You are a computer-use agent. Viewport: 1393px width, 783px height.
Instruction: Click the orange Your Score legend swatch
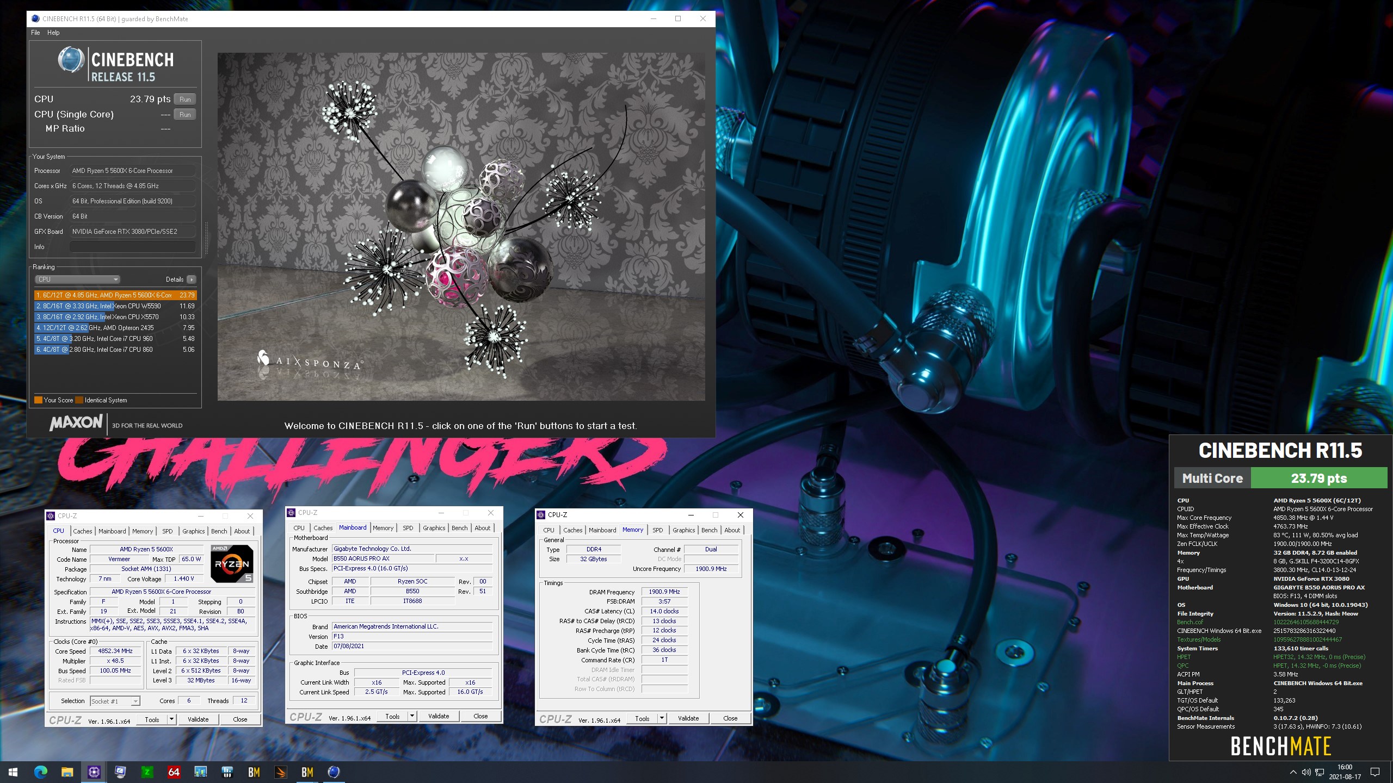pyautogui.click(x=38, y=400)
